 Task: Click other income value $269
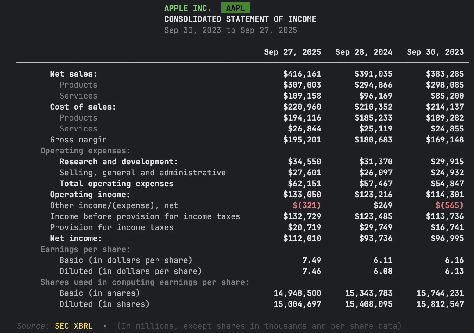click(x=383, y=205)
